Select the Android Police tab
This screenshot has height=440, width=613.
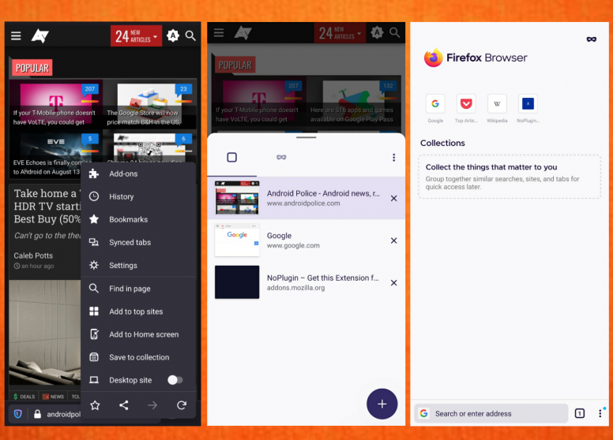[306, 198]
